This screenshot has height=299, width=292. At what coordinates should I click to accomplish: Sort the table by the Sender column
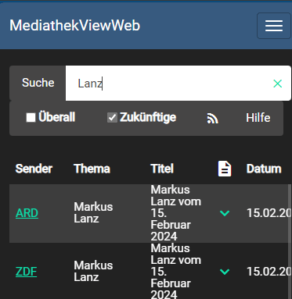click(34, 169)
